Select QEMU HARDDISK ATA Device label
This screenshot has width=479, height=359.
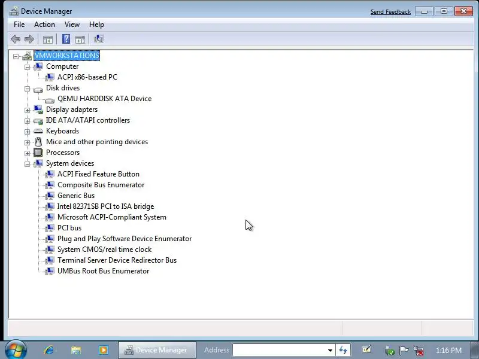pos(104,99)
